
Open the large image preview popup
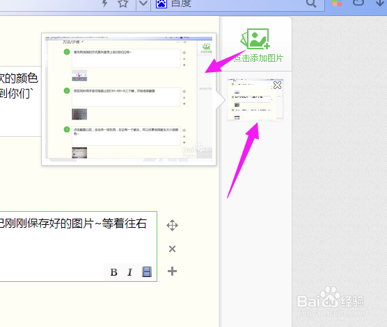(129, 99)
